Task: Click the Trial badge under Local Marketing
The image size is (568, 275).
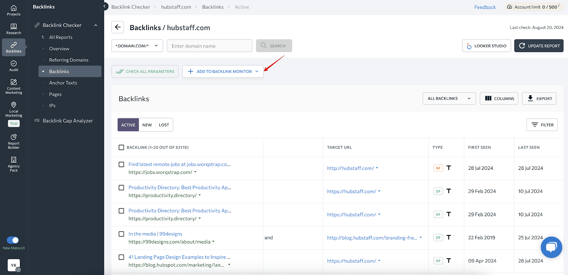Action: click(x=13, y=124)
